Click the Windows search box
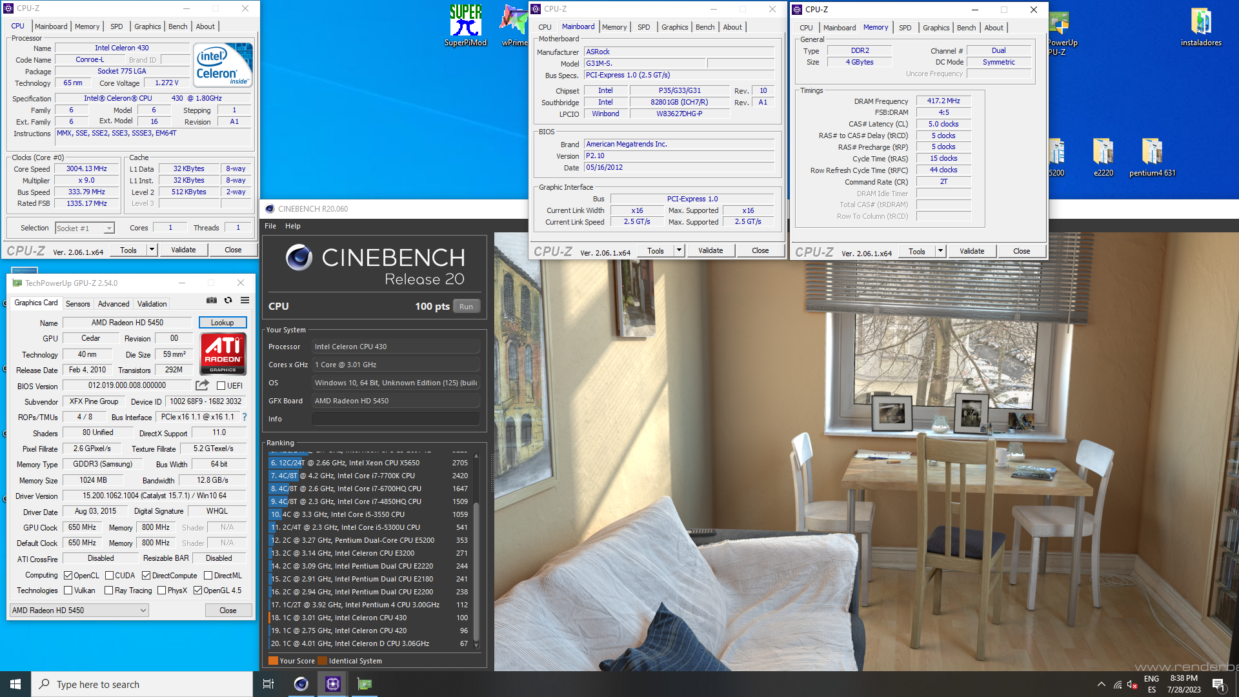Viewport: 1239px width, 697px height. [x=142, y=684]
